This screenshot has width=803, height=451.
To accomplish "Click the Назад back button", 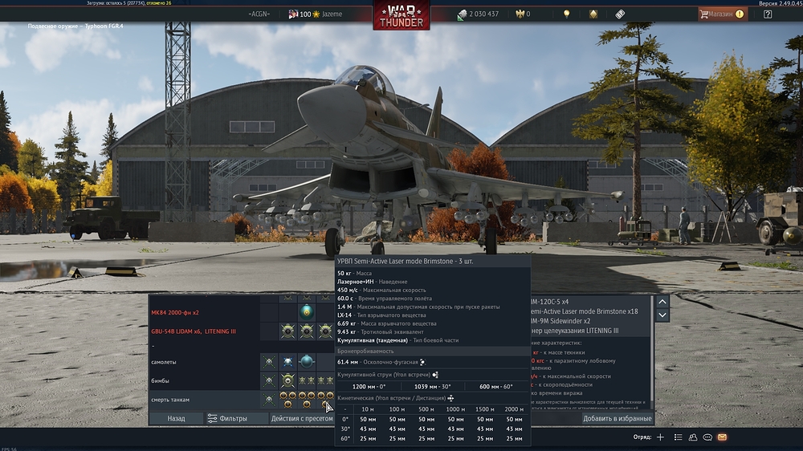I will [176, 418].
